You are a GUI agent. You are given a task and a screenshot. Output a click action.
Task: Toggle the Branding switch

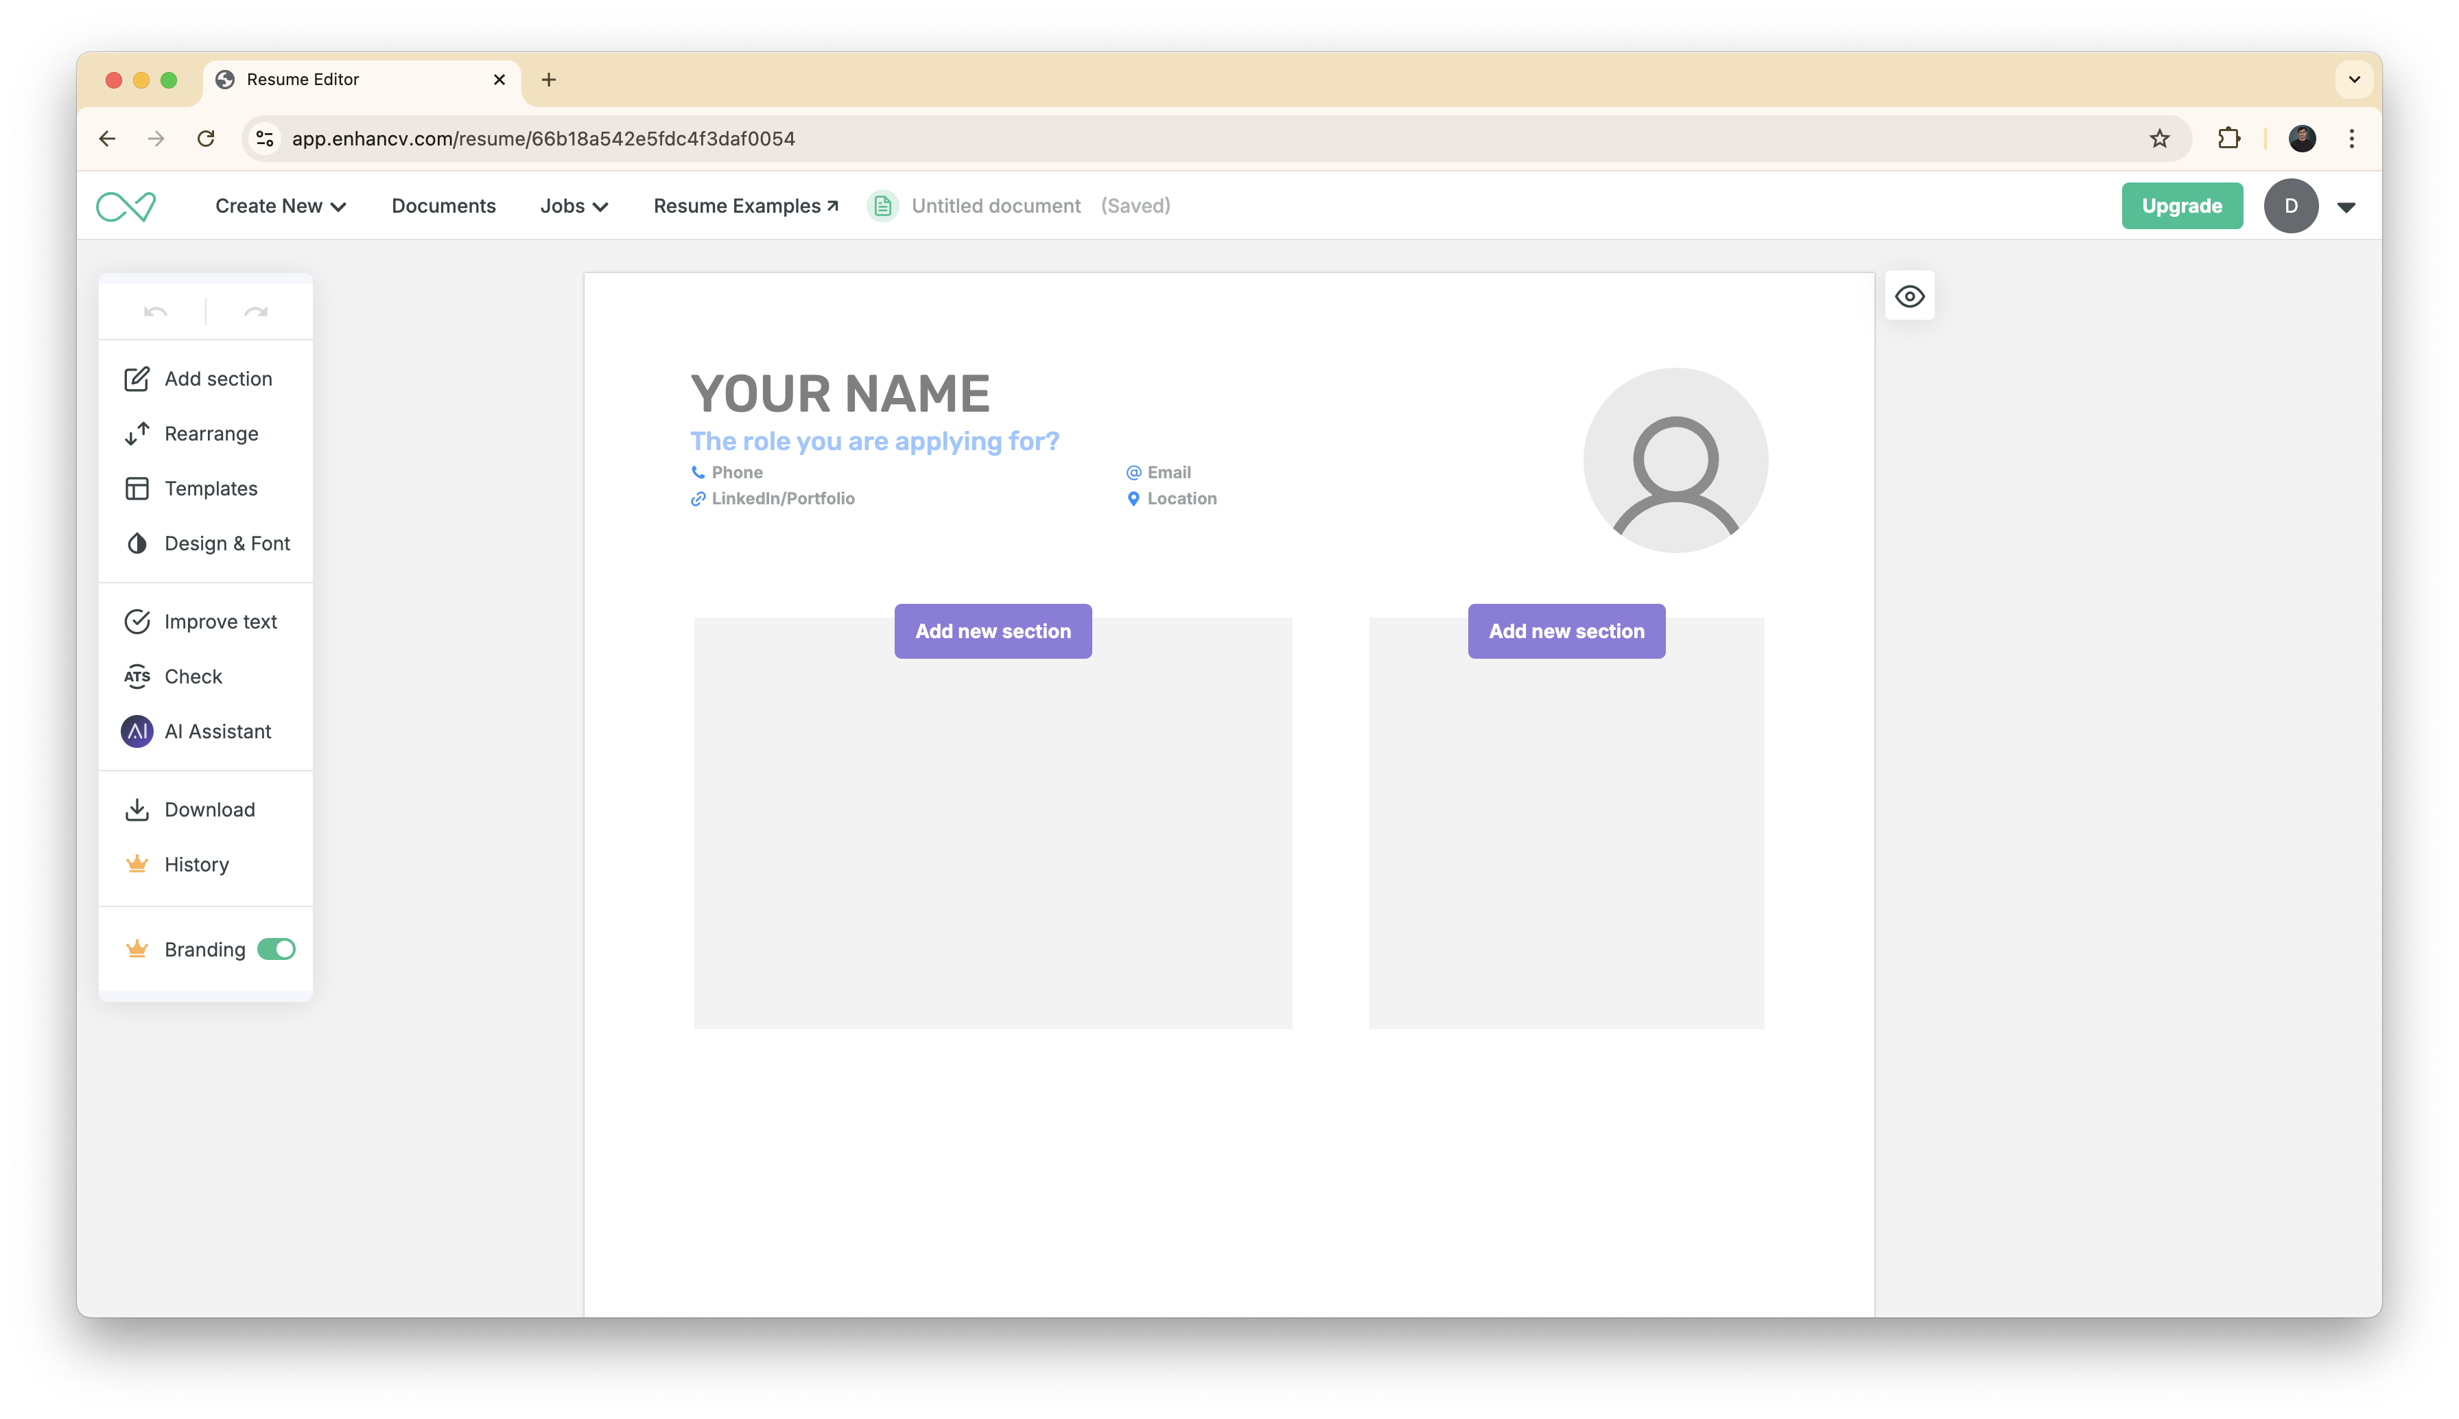pyautogui.click(x=277, y=948)
